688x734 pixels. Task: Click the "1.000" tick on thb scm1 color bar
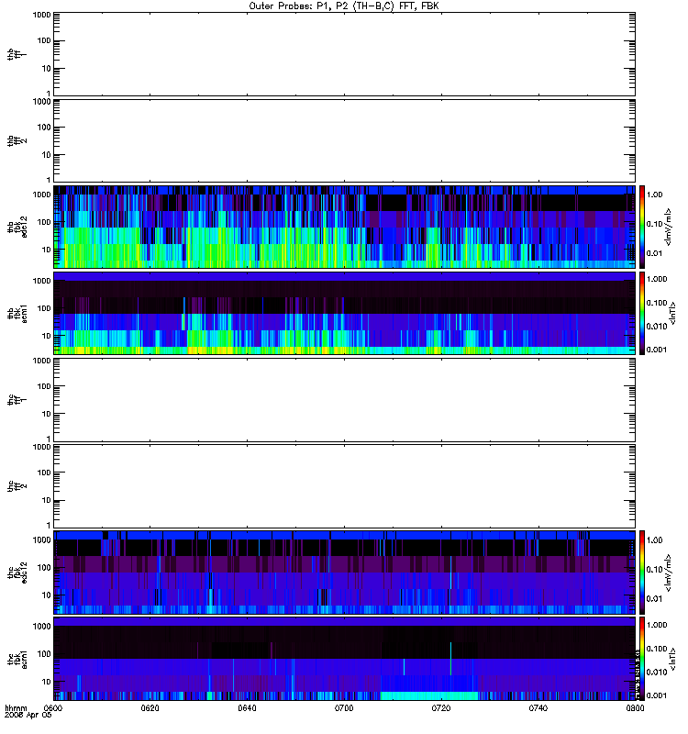(x=657, y=279)
